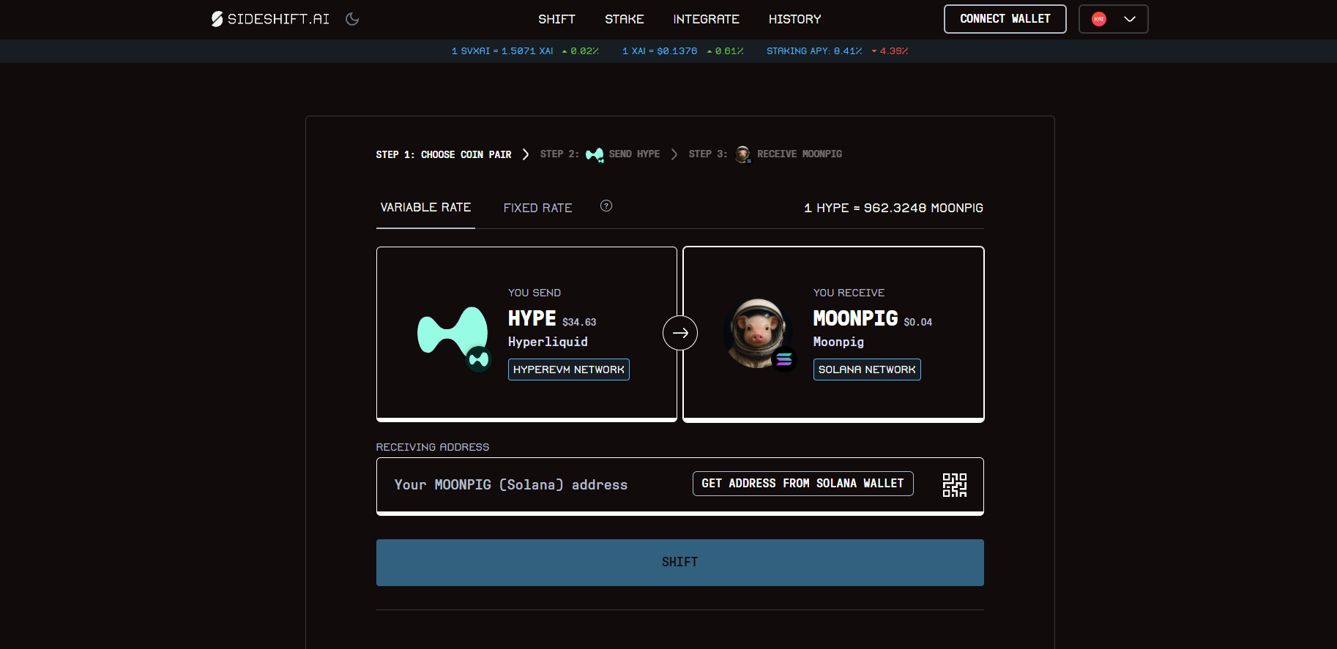
Task: Click the Solana network badge icon on Moonpig logo
Action: 784,359
